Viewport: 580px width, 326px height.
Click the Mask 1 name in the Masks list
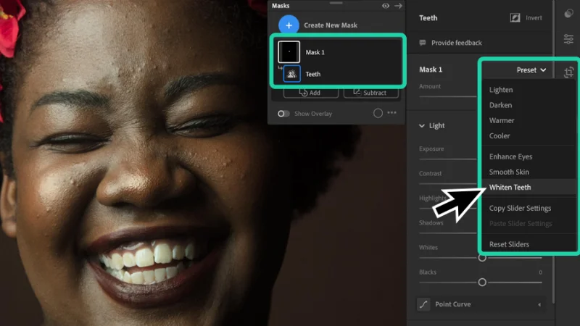pyautogui.click(x=315, y=52)
